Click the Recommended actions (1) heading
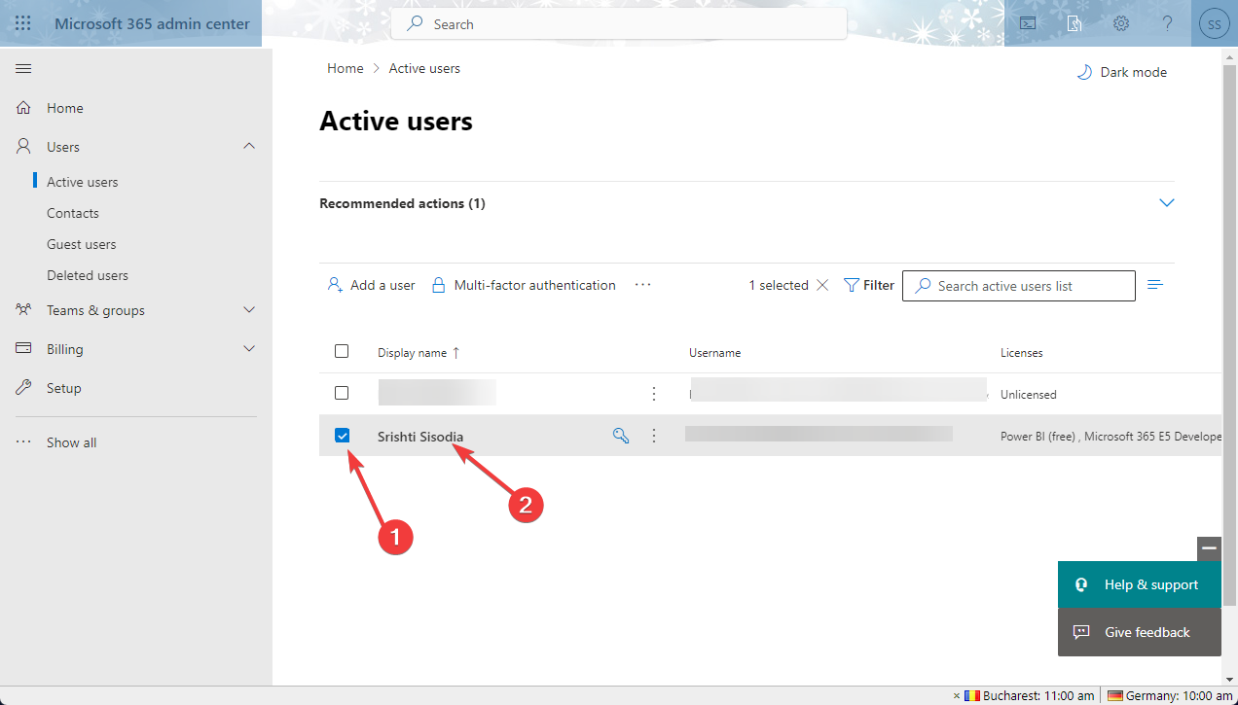Image resolution: width=1238 pixels, height=705 pixels. 402,203
